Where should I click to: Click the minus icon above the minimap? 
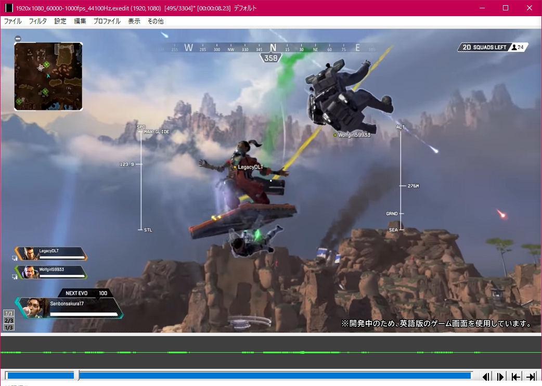coord(18,38)
